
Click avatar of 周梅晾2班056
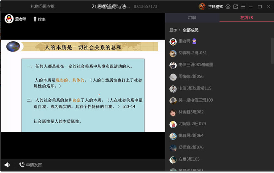173,77
